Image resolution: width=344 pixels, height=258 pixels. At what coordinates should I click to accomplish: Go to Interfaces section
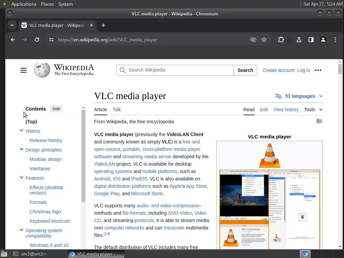pyautogui.click(x=40, y=169)
